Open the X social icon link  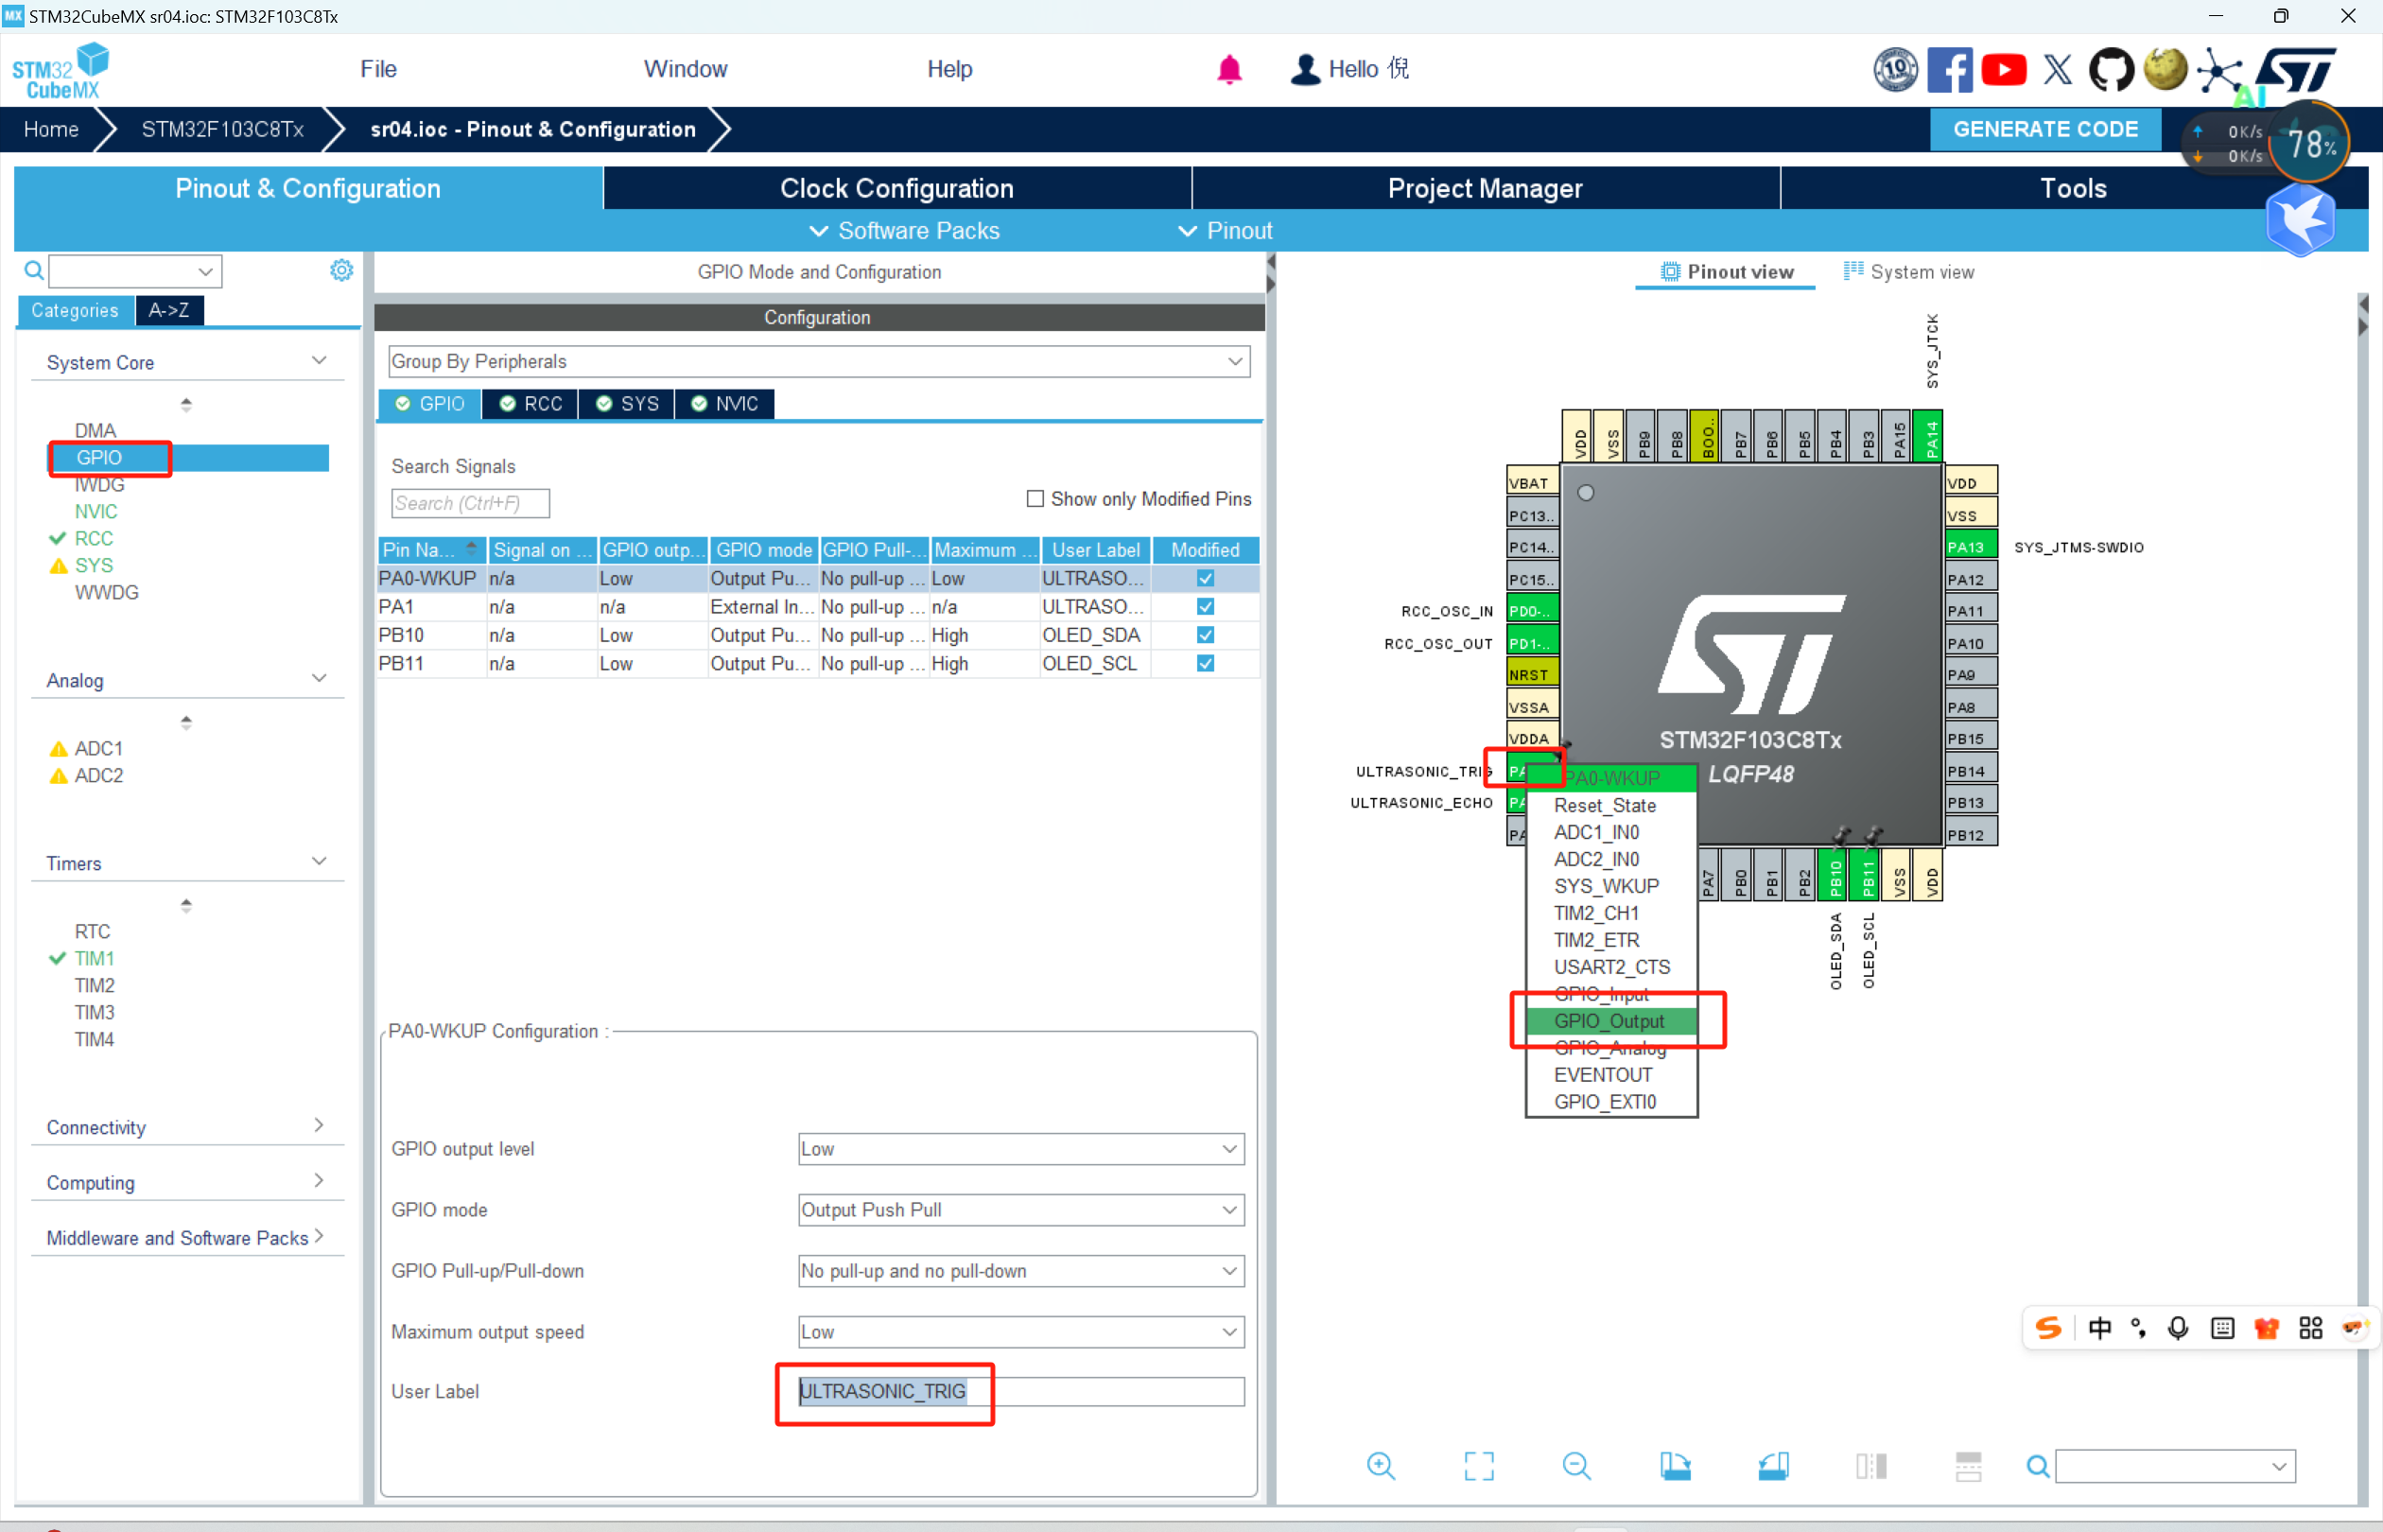[x=2058, y=70]
